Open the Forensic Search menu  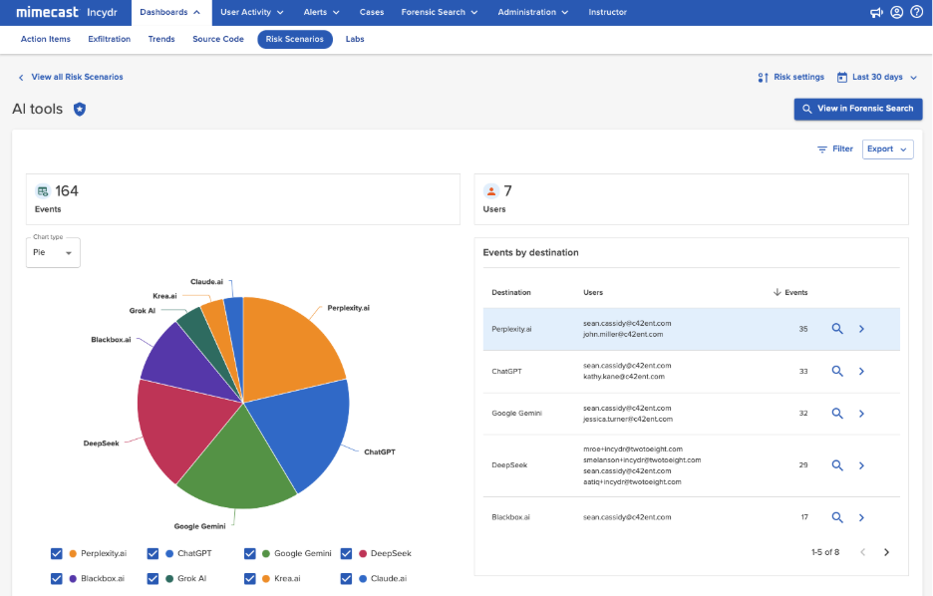coord(440,12)
